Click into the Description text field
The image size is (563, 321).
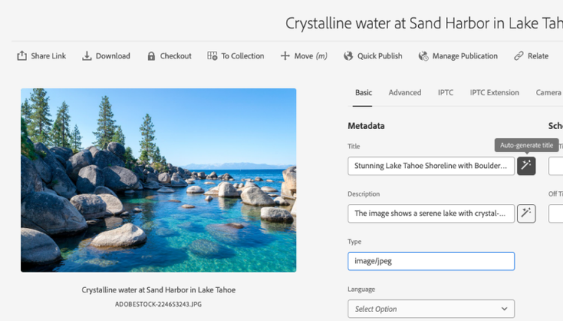[x=430, y=214]
